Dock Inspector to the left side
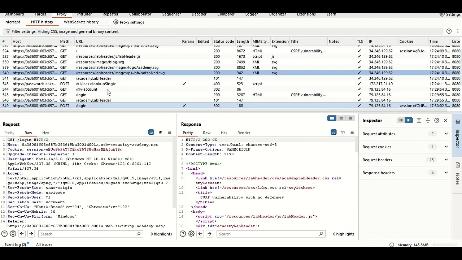Image resolution: width=462 pixels, height=260 pixels. point(401,120)
